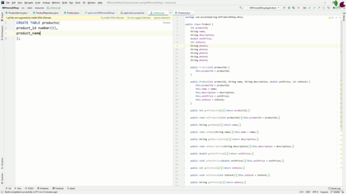Click the CREATE TABLE products line
The width and height of the screenshot is (346, 194).
[38, 23]
